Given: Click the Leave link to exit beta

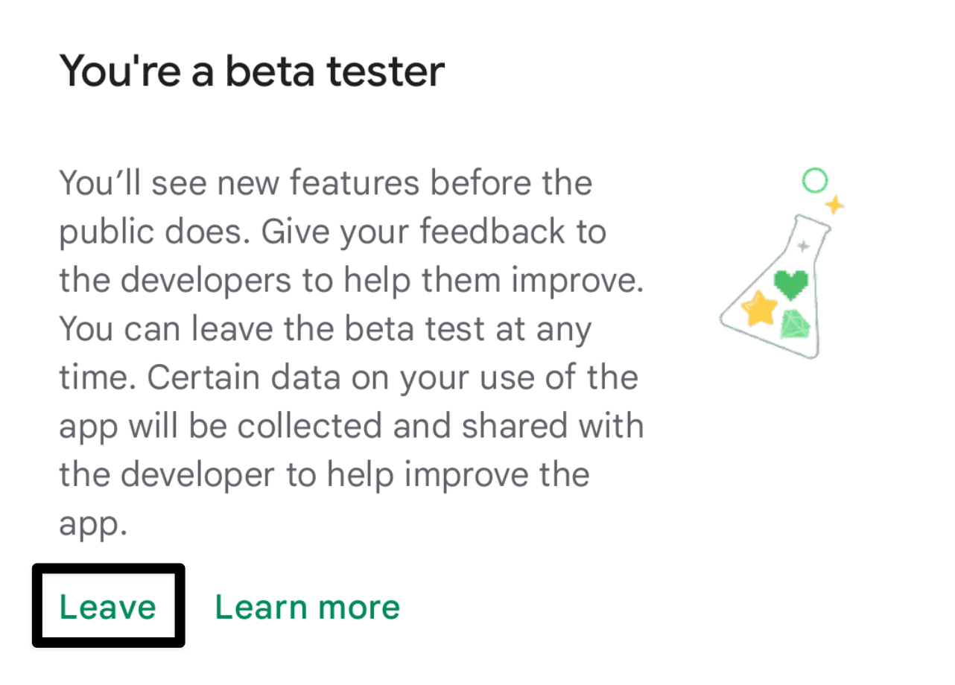Looking at the screenshot, I should [x=108, y=607].
